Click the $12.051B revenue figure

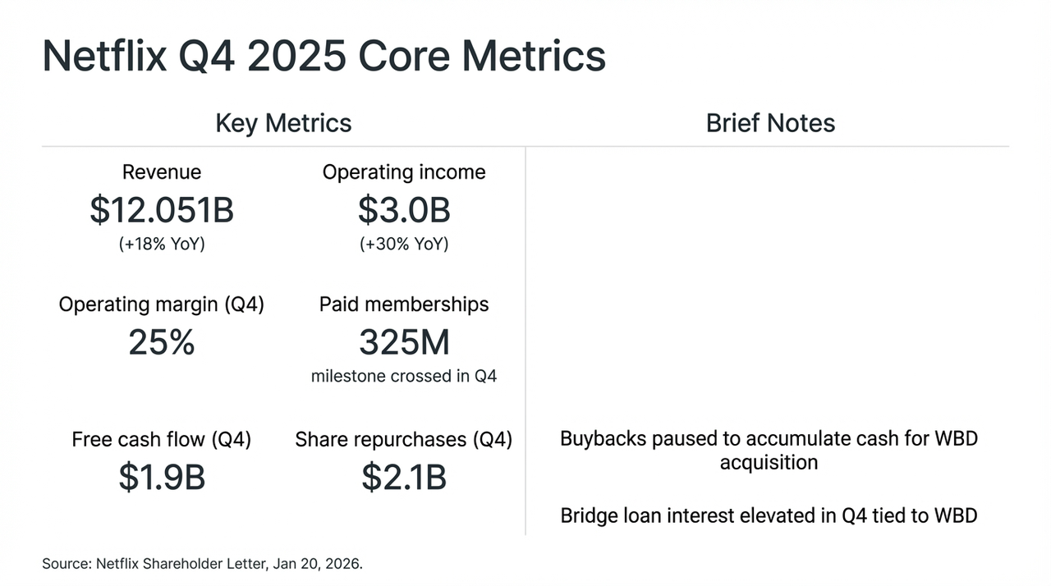(x=162, y=210)
